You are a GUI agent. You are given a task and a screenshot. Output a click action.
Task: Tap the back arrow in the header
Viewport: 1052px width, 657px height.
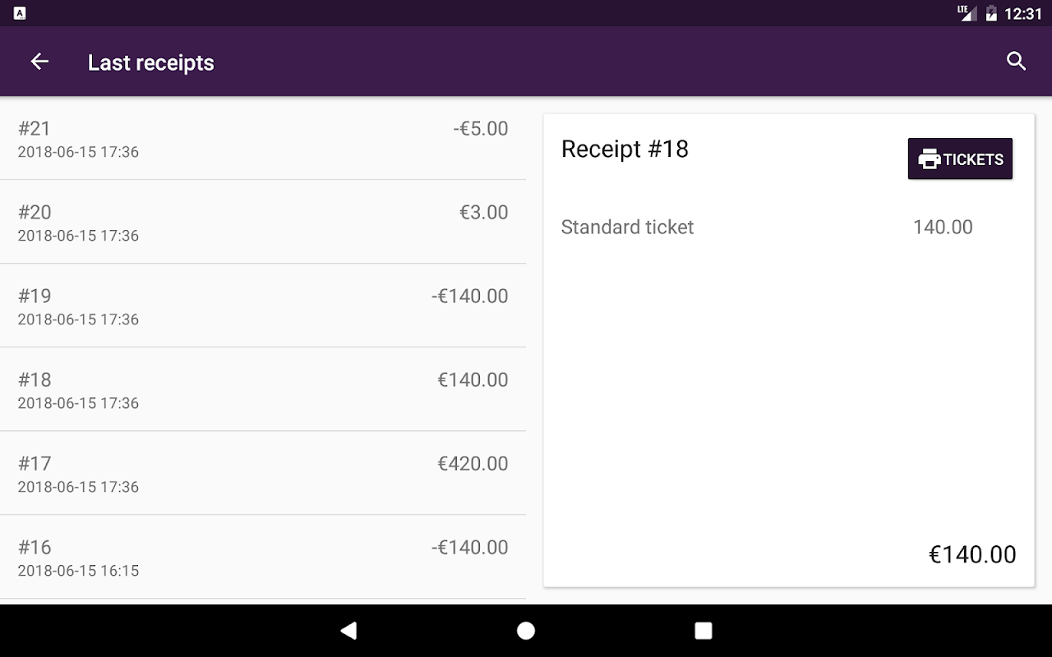point(39,62)
